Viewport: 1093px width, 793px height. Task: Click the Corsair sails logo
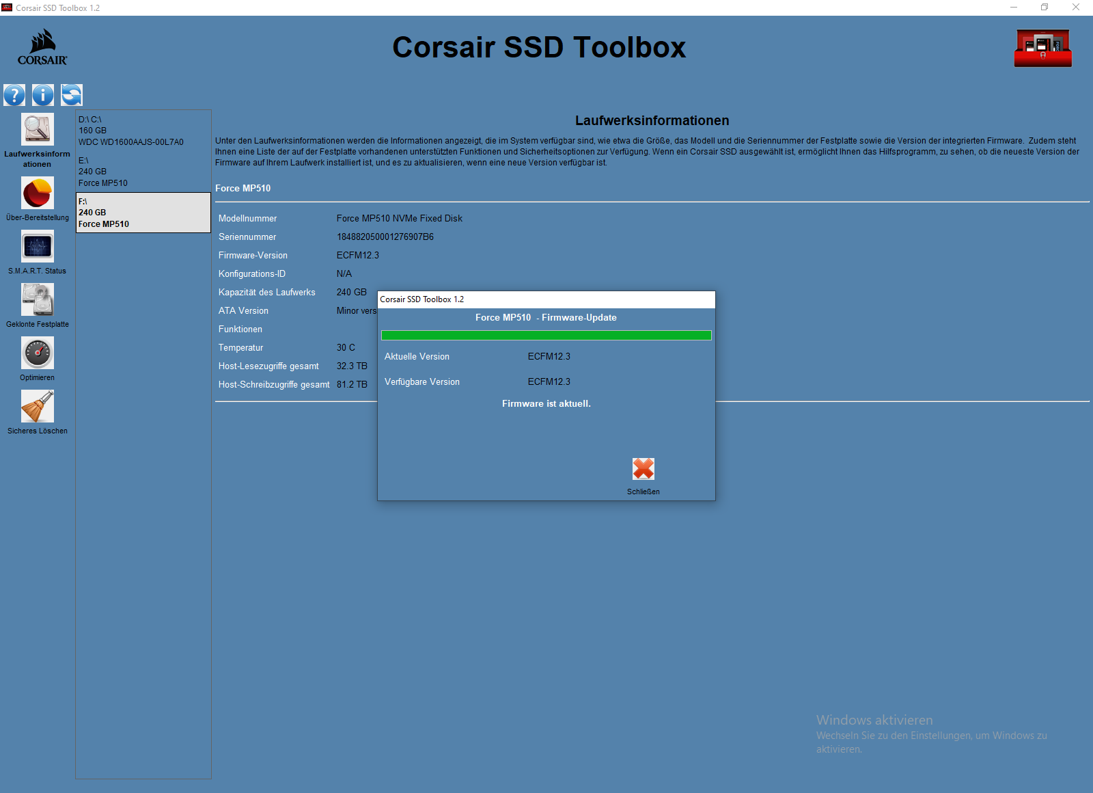click(42, 47)
